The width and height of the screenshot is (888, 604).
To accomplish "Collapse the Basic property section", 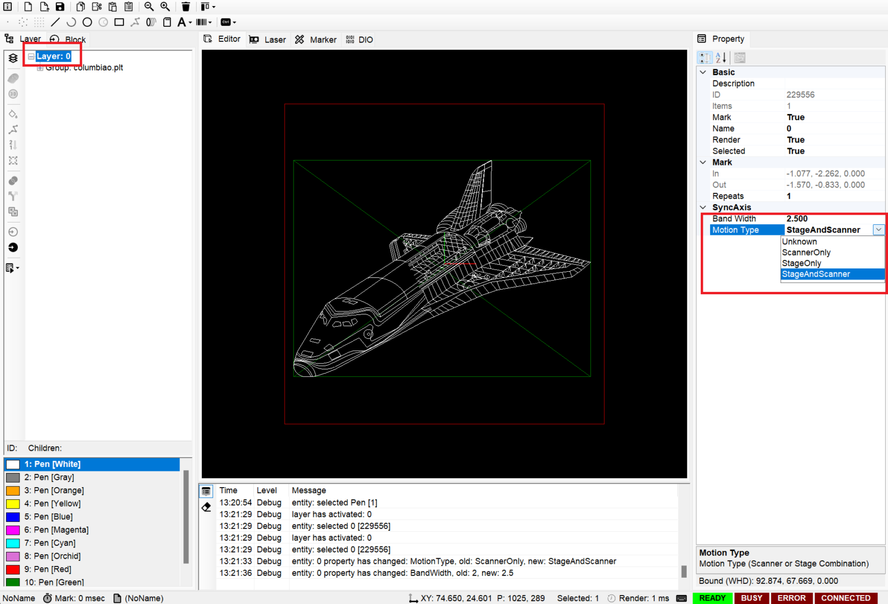I will pos(703,72).
